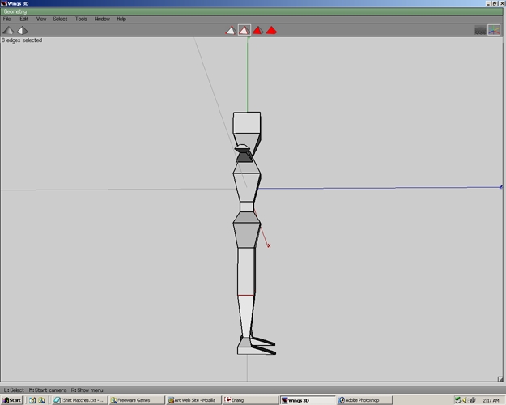The width and height of the screenshot is (506, 405).
Task: Switch to Adobe Photoshop taskbar window
Action: pos(364,400)
